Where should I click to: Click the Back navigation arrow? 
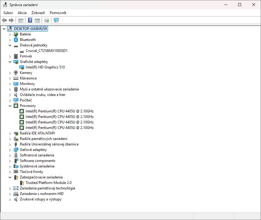click(4, 20)
